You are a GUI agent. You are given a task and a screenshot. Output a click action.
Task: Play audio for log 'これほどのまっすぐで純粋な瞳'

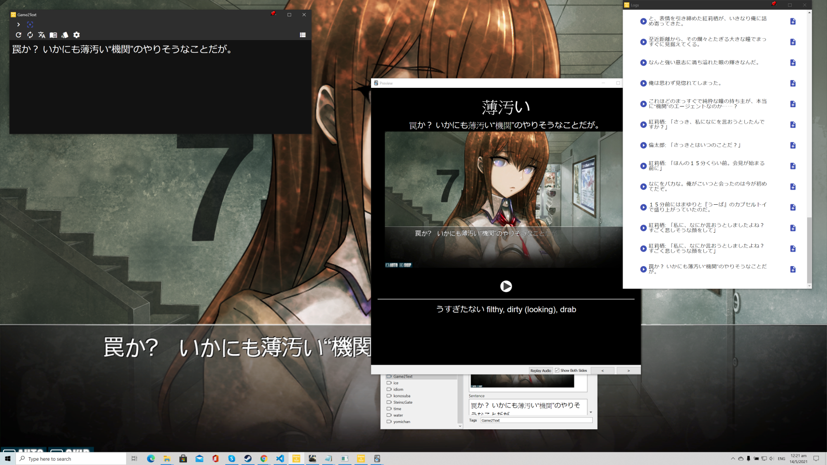pos(643,104)
